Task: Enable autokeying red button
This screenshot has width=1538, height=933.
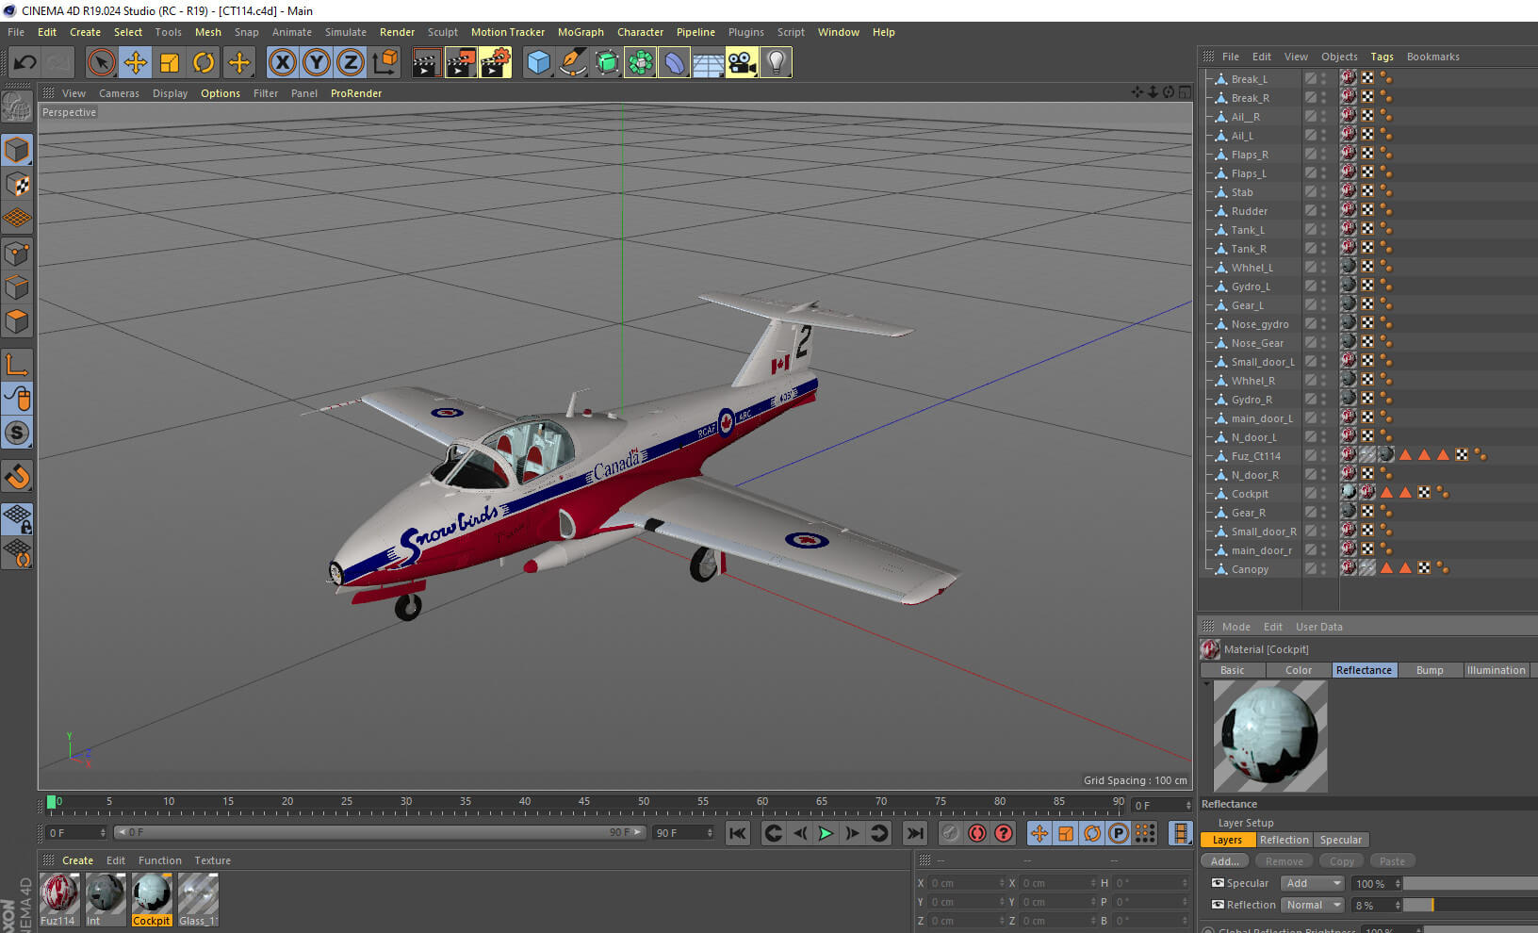Action: pos(977,833)
